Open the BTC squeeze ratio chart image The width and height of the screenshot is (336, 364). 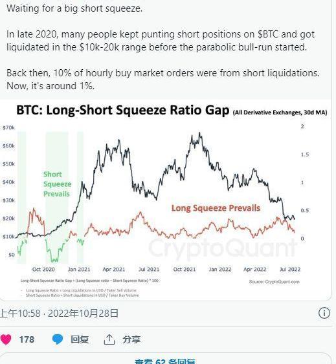pyautogui.click(x=166, y=200)
